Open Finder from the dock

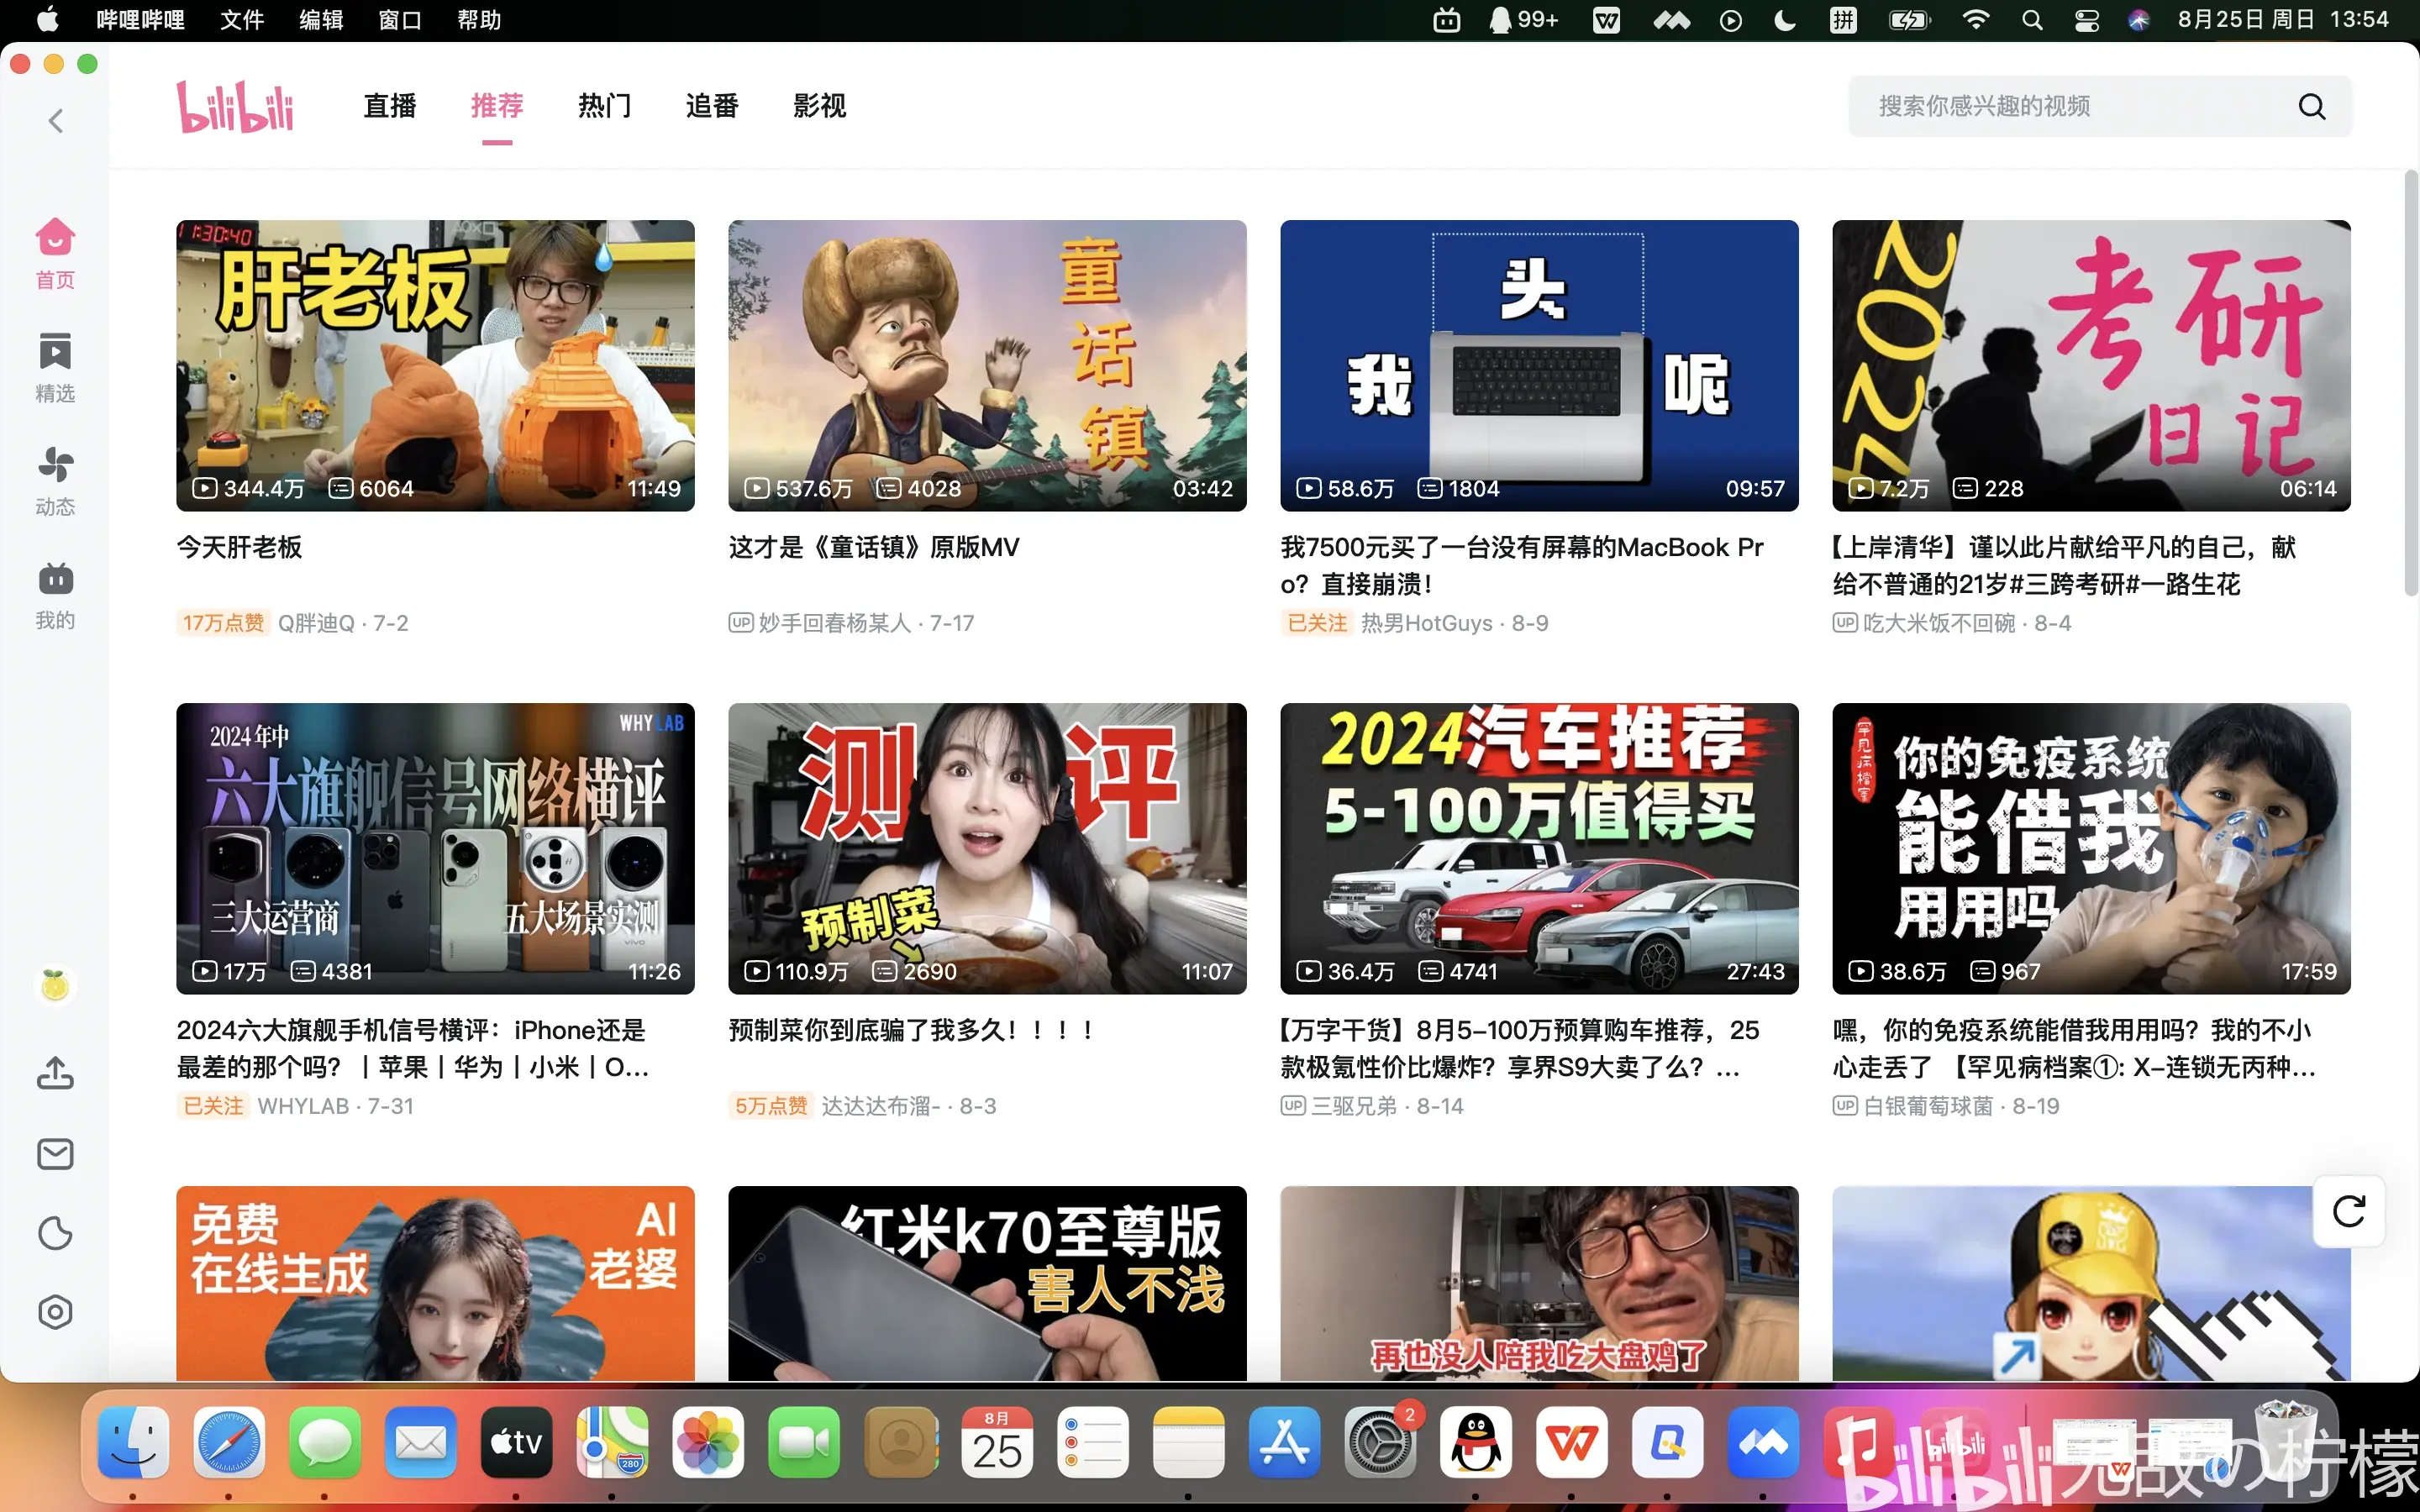(133, 1442)
